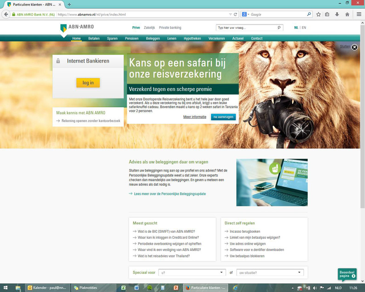365x292 pixels.
Task: Open 'Software voor e.dentifier downloaden' link
Action: [257, 250]
